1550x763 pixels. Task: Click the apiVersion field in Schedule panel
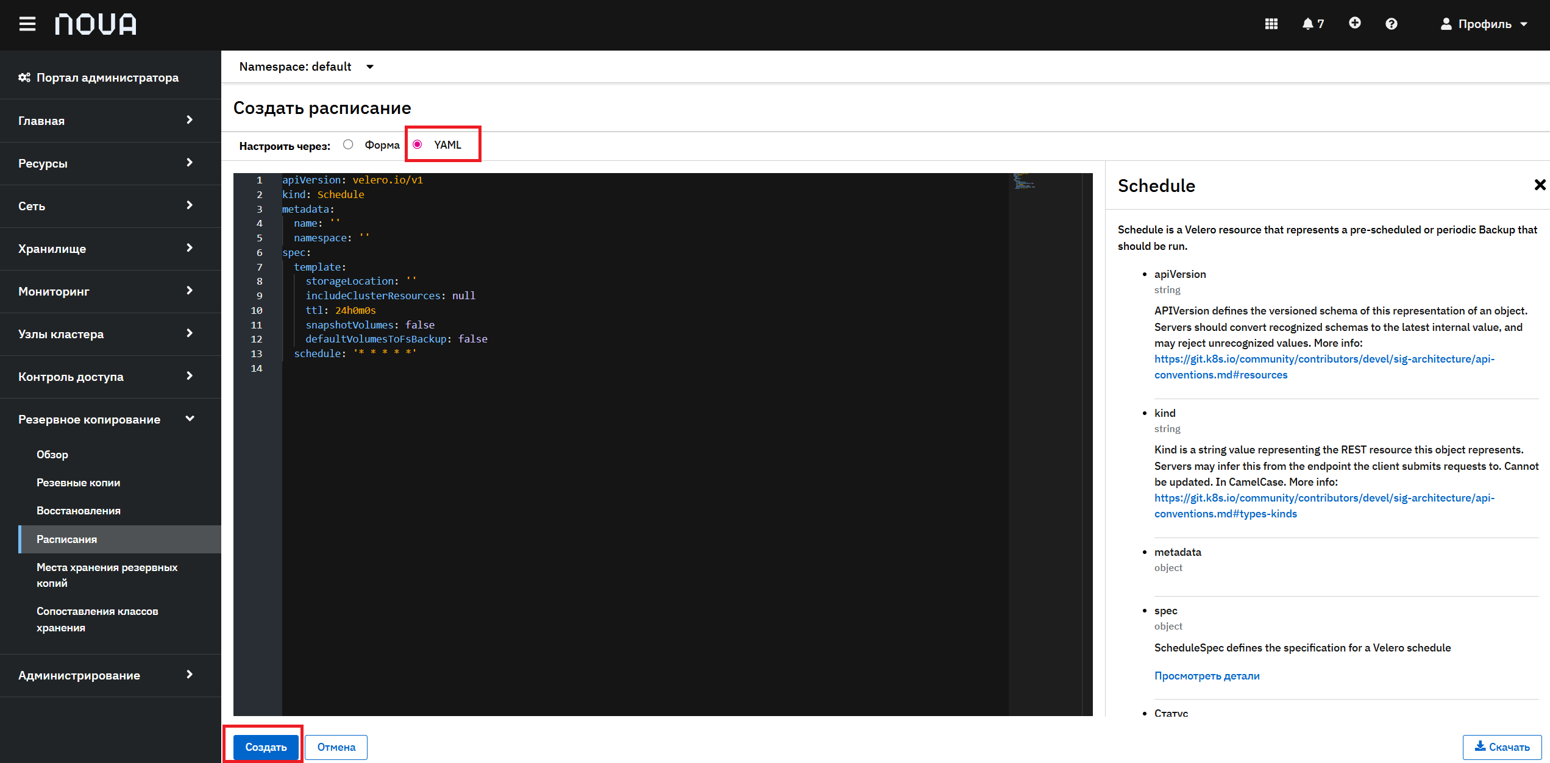(x=1180, y=274)
